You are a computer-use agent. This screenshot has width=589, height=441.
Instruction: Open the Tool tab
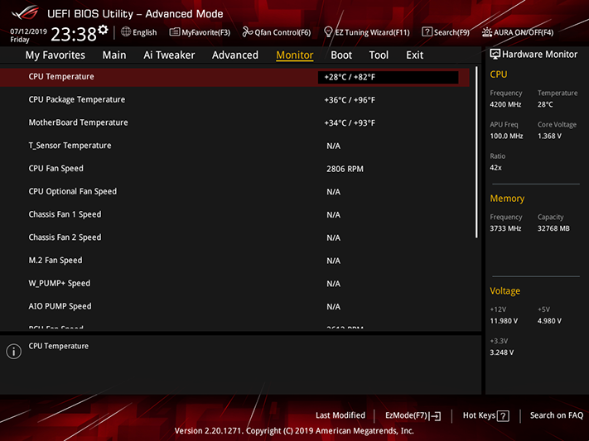point(379,55)
